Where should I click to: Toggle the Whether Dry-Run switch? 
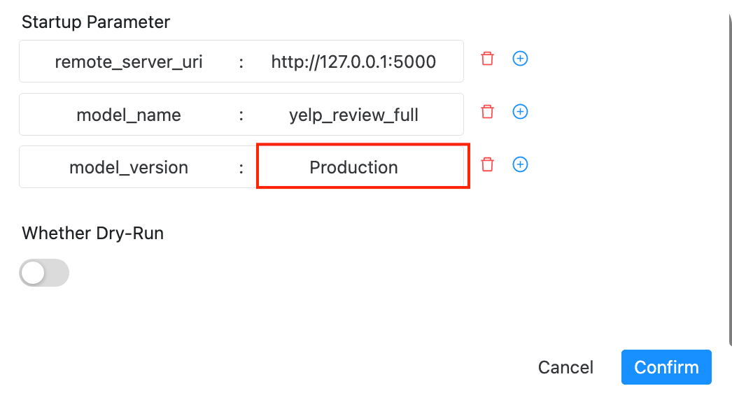coord(44,273)
